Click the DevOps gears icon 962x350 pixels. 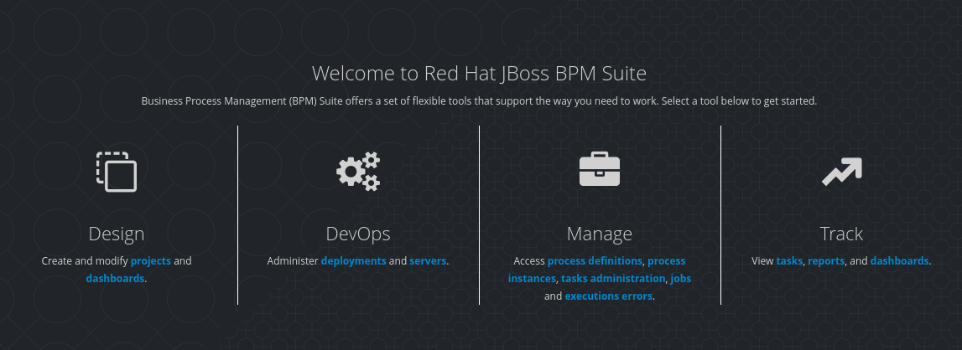pyautogui.click(x=358, y=172)
